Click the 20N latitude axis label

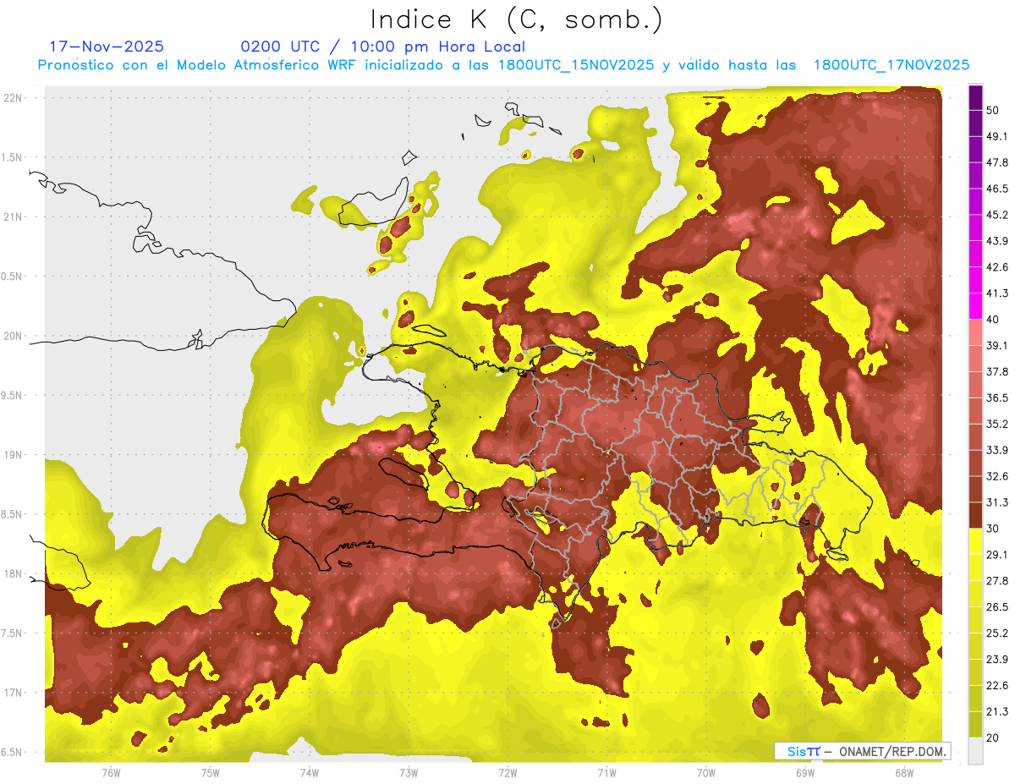coord(15,336)
